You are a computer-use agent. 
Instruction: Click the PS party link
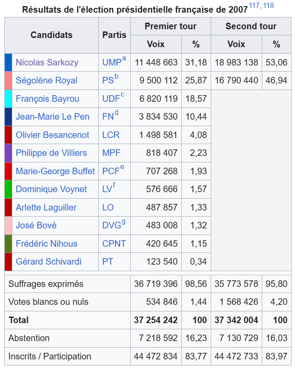pyautogui.click(x=108, y=80)
